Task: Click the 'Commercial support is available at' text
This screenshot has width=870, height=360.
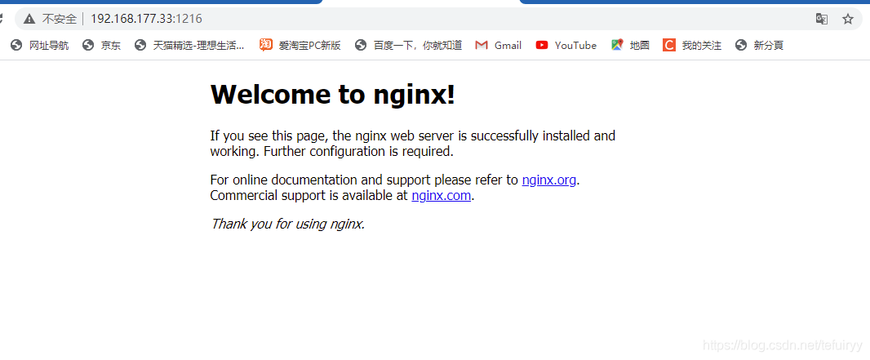Action: coord(309,195)
